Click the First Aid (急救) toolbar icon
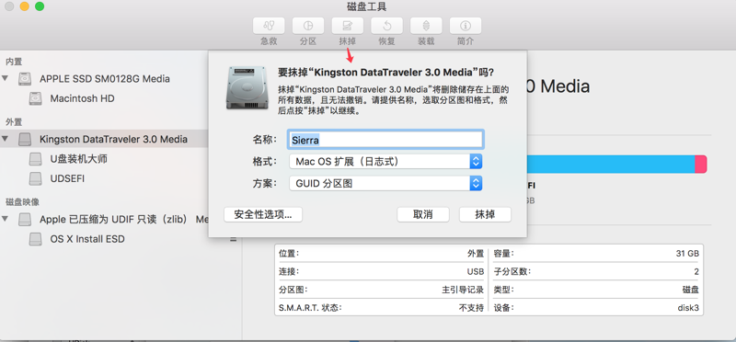Viewport: 736px width, 342px height. click(x=269, y=26)
